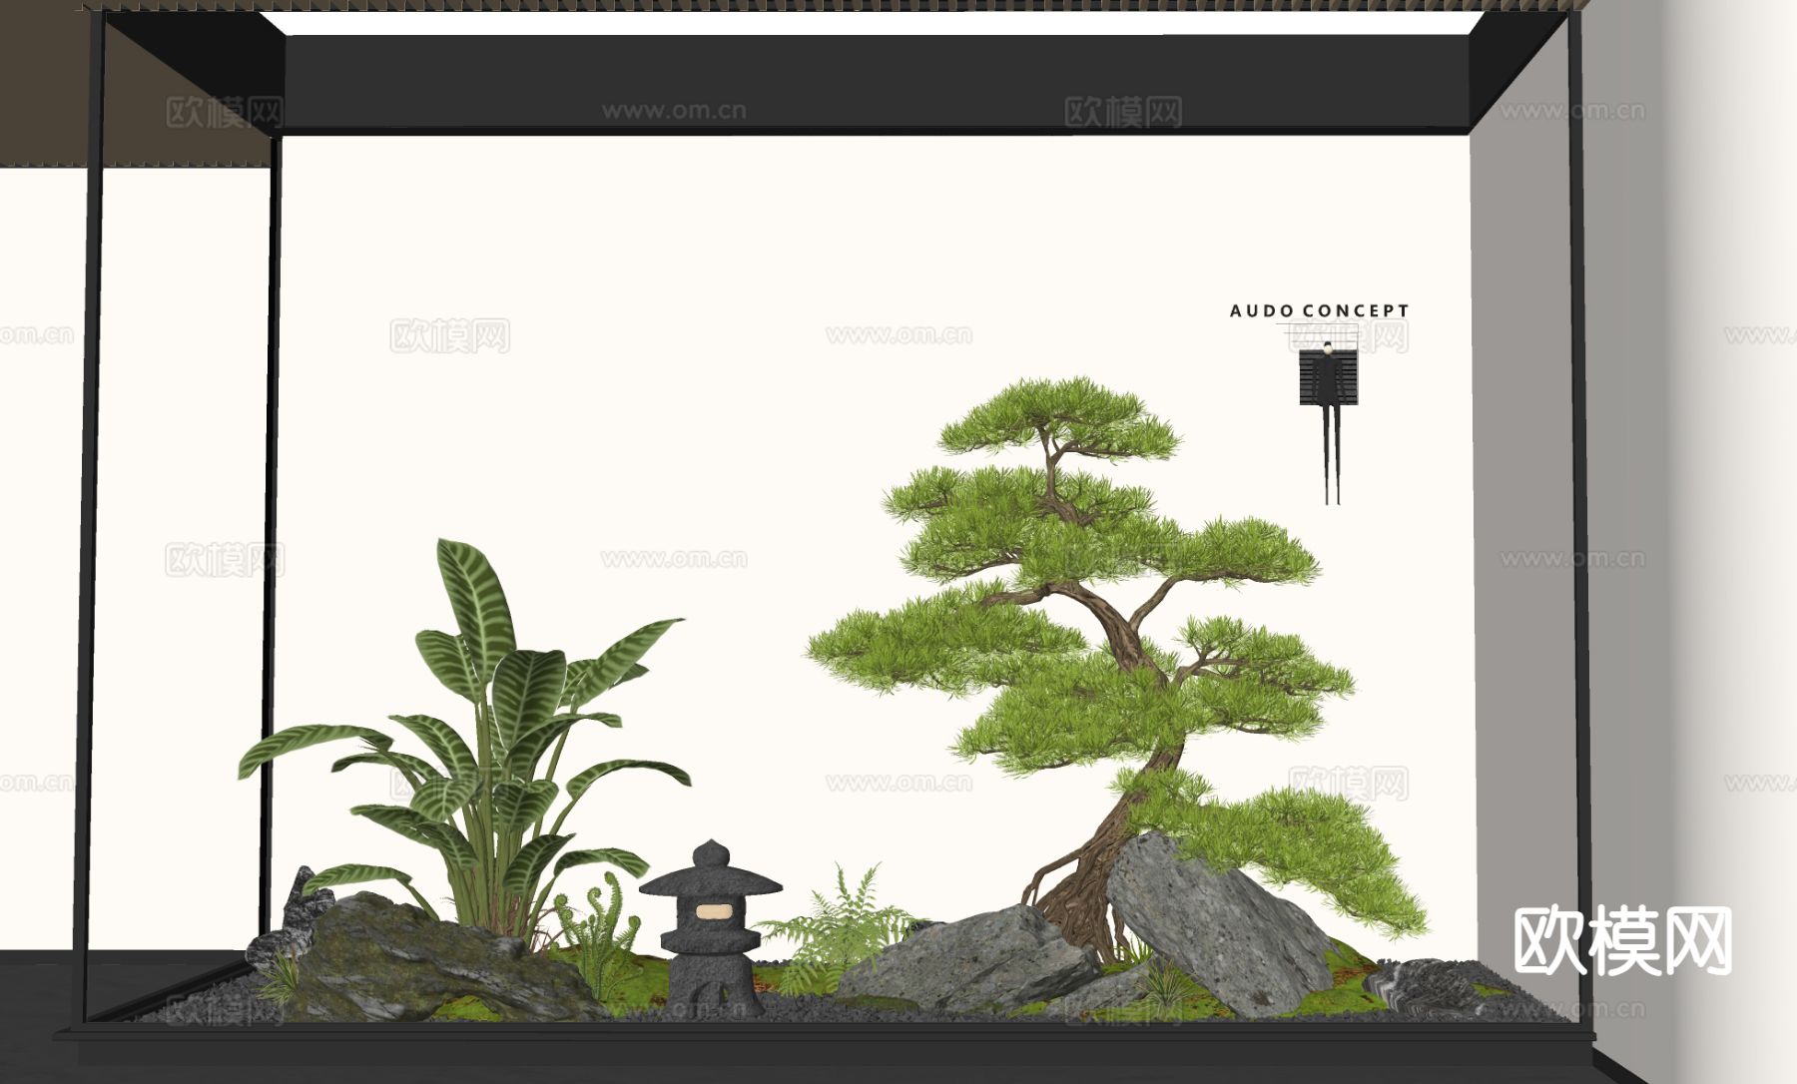The height and width of the screenshot is (1084, 1797).
Task: Click the "AUDO CONCEPT" wall lettering
Action: click(x=1319, y=311)
